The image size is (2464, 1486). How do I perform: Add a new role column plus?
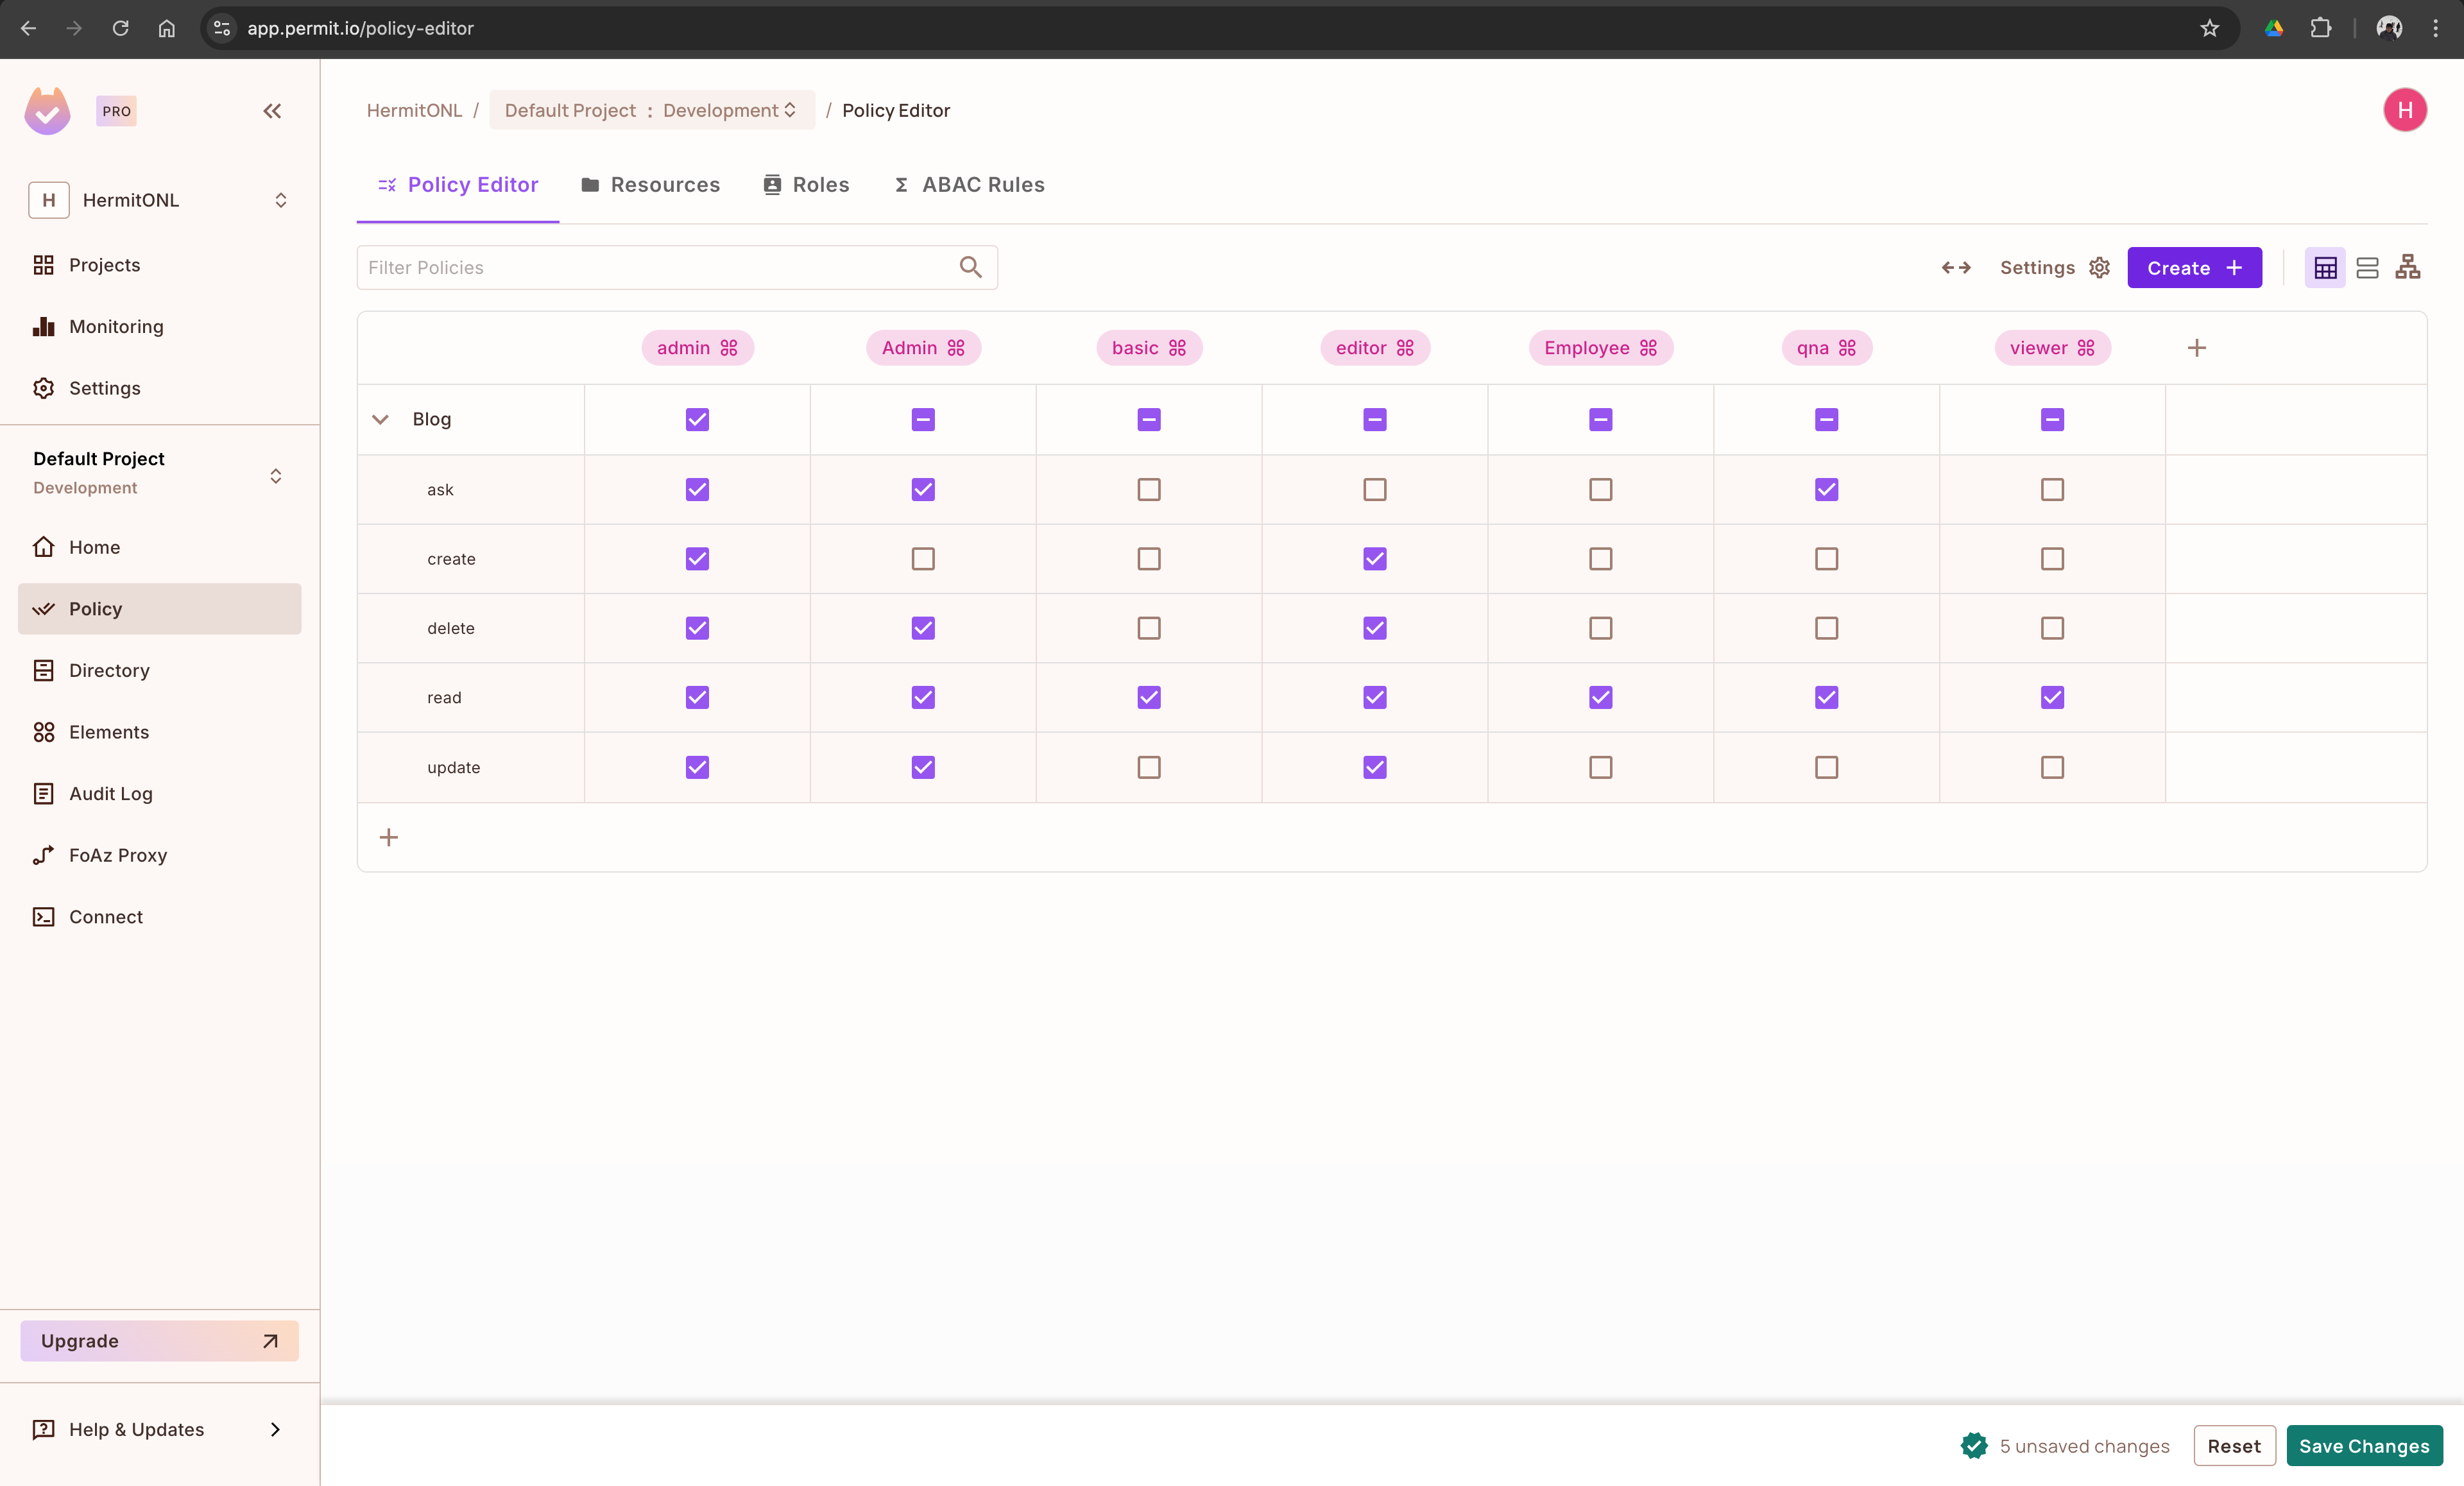[x=2197, y=348]
